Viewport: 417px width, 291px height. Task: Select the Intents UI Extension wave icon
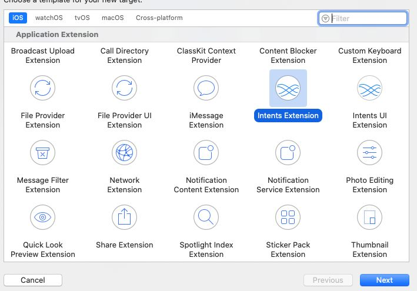pyautogui.click(x=370, y=88)
